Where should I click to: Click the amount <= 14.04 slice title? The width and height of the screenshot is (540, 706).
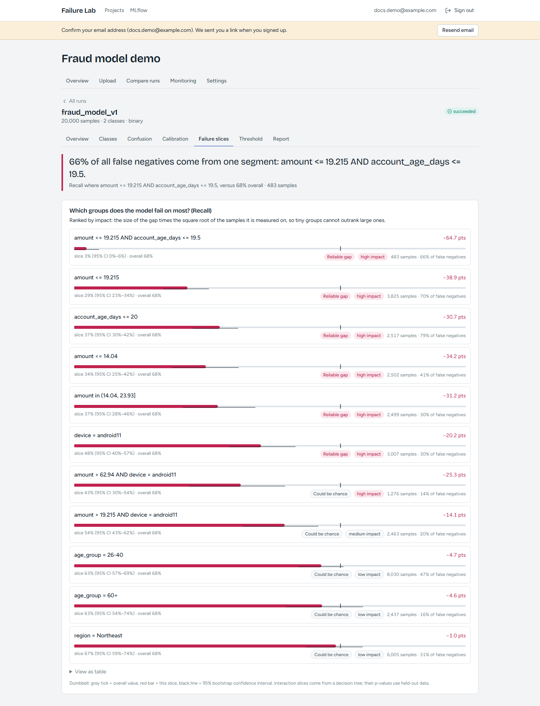(96, 357)
